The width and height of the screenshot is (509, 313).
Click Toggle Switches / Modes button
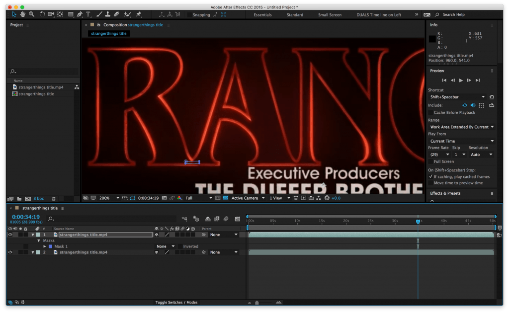click(x=176, y=302)
